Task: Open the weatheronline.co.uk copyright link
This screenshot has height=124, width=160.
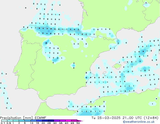Action: pyautogui.click(x=139, y=122)
